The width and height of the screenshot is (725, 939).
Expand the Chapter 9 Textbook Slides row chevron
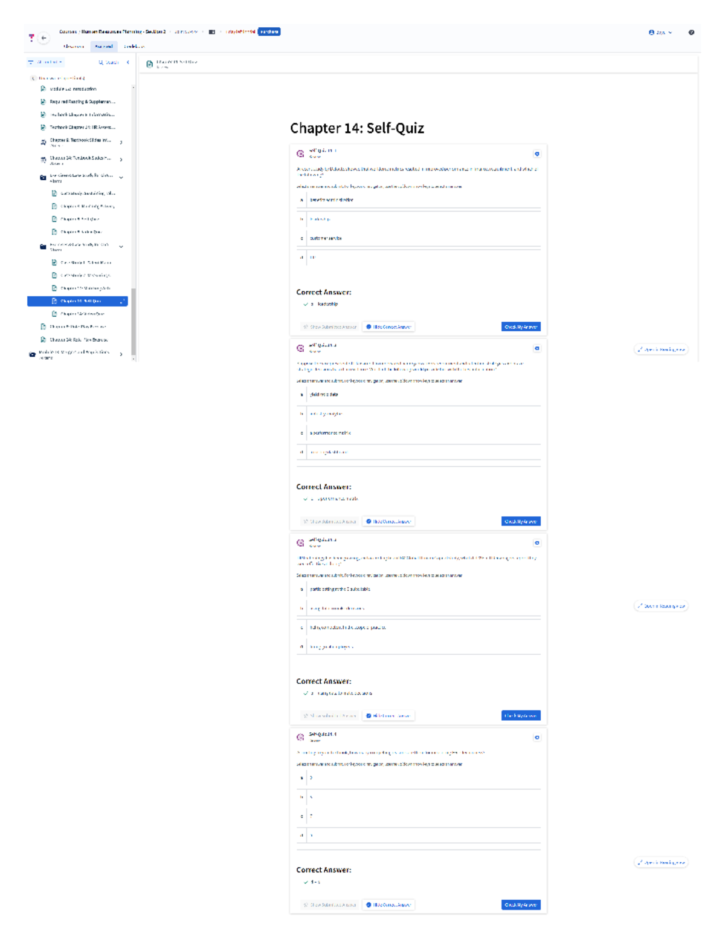click(x=121, y=143)
